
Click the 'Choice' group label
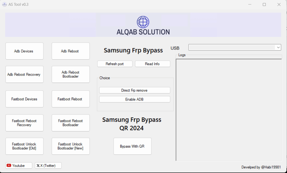pos(105,78)
